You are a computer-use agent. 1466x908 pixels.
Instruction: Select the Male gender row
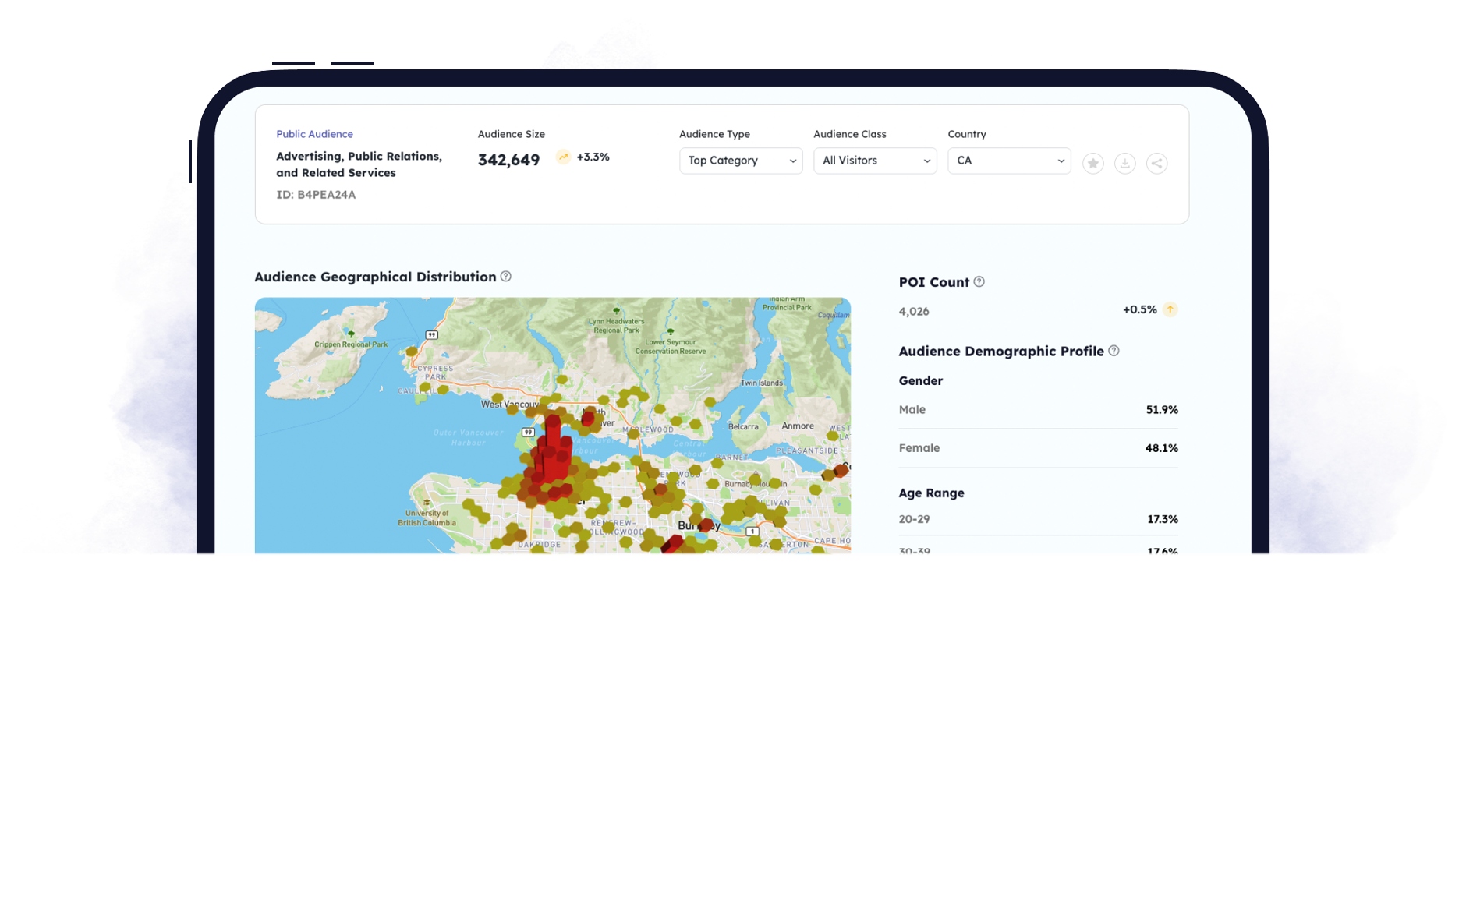point(1038,410)
